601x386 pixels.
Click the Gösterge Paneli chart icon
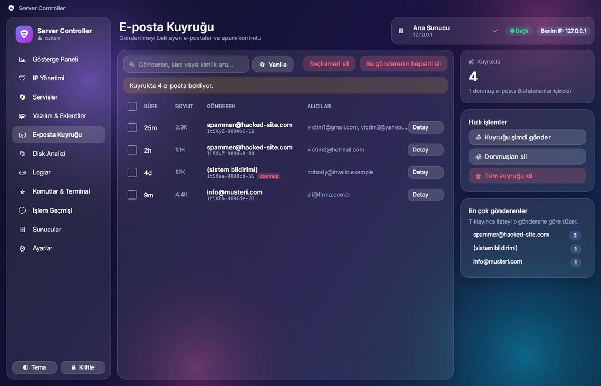(x=22, y=60)
